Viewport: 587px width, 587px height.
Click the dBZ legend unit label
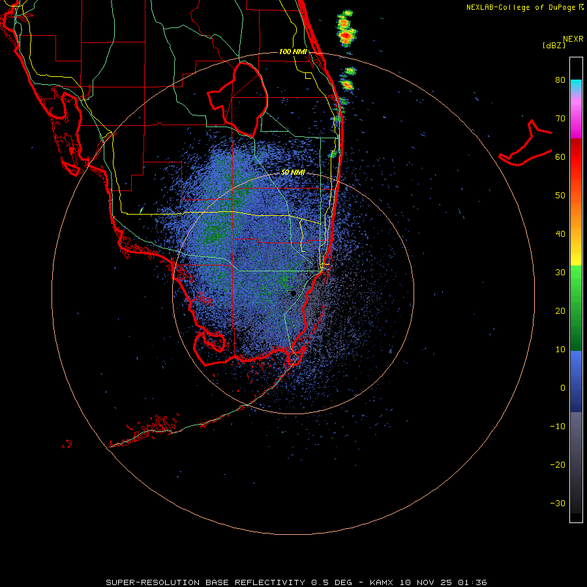554,45
